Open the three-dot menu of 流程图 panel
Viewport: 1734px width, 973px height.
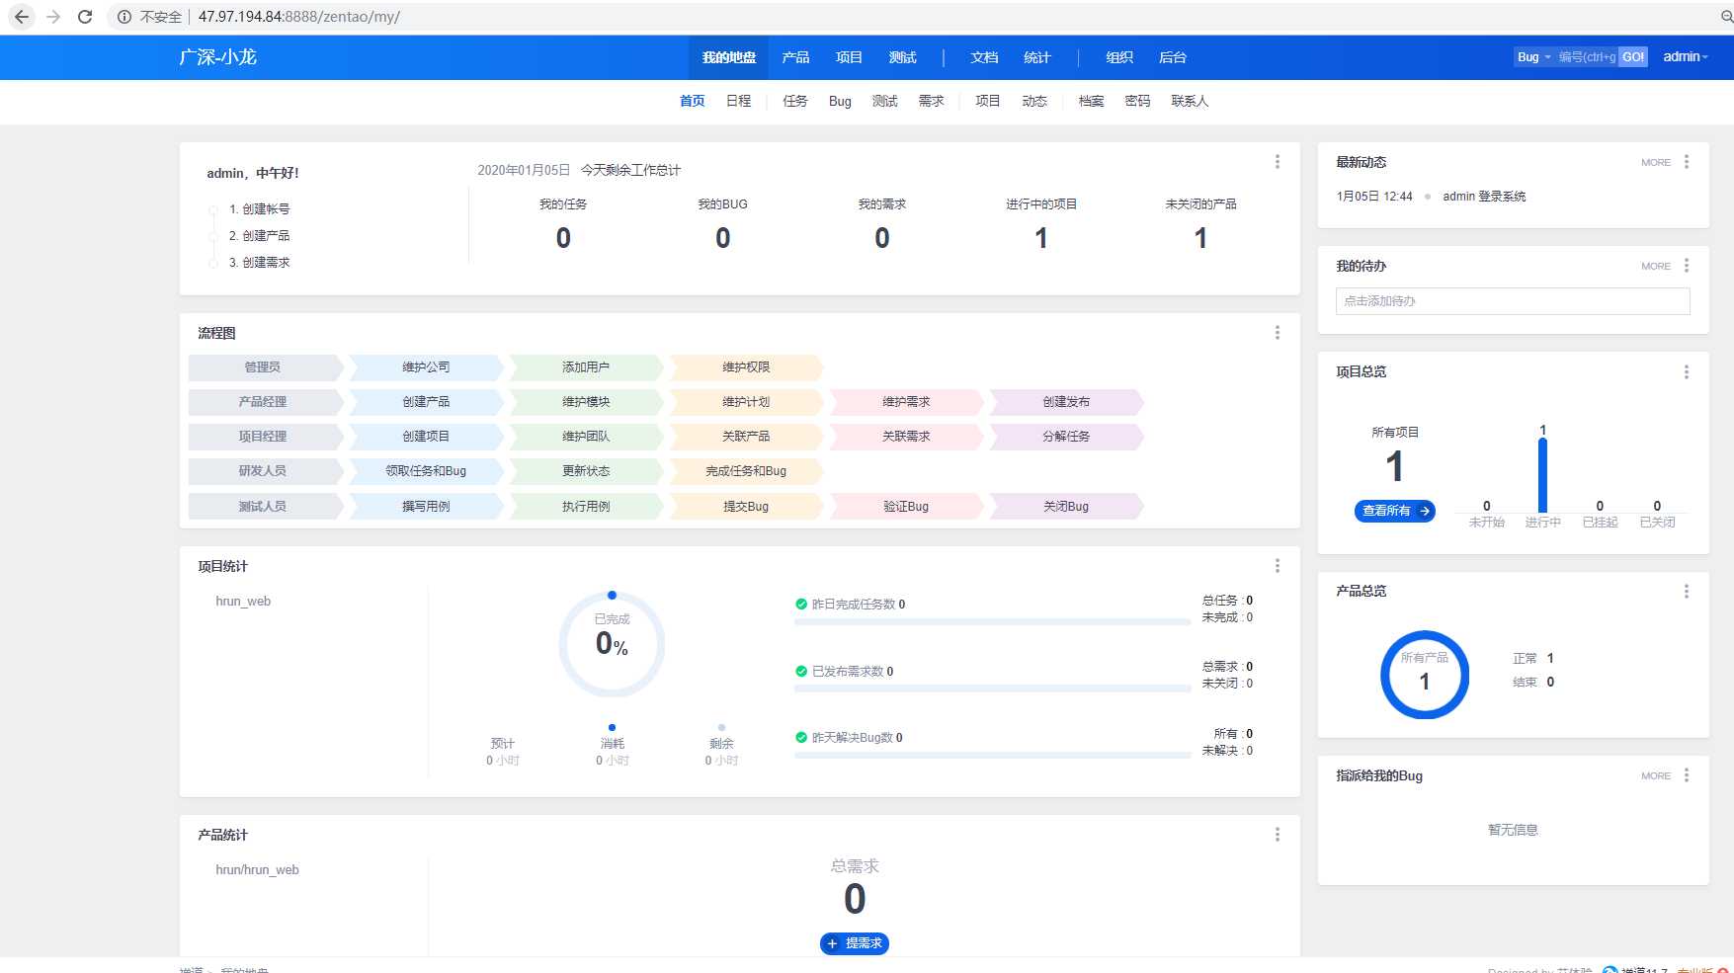coord(1278,333)
